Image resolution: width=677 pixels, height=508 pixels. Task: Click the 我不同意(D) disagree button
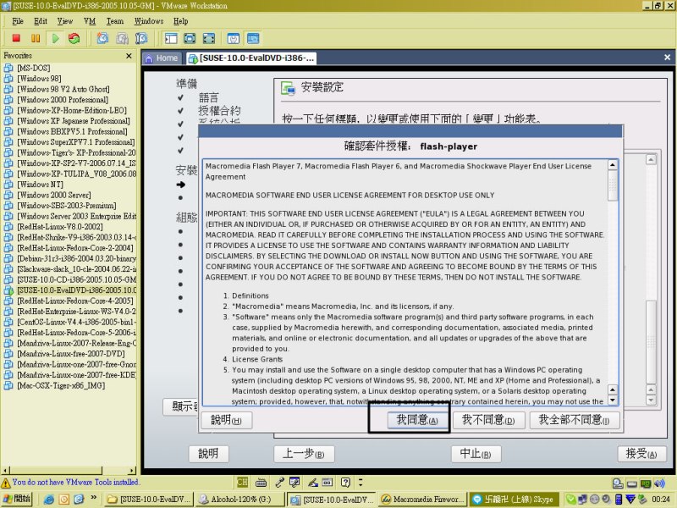[x=488, y=420]
